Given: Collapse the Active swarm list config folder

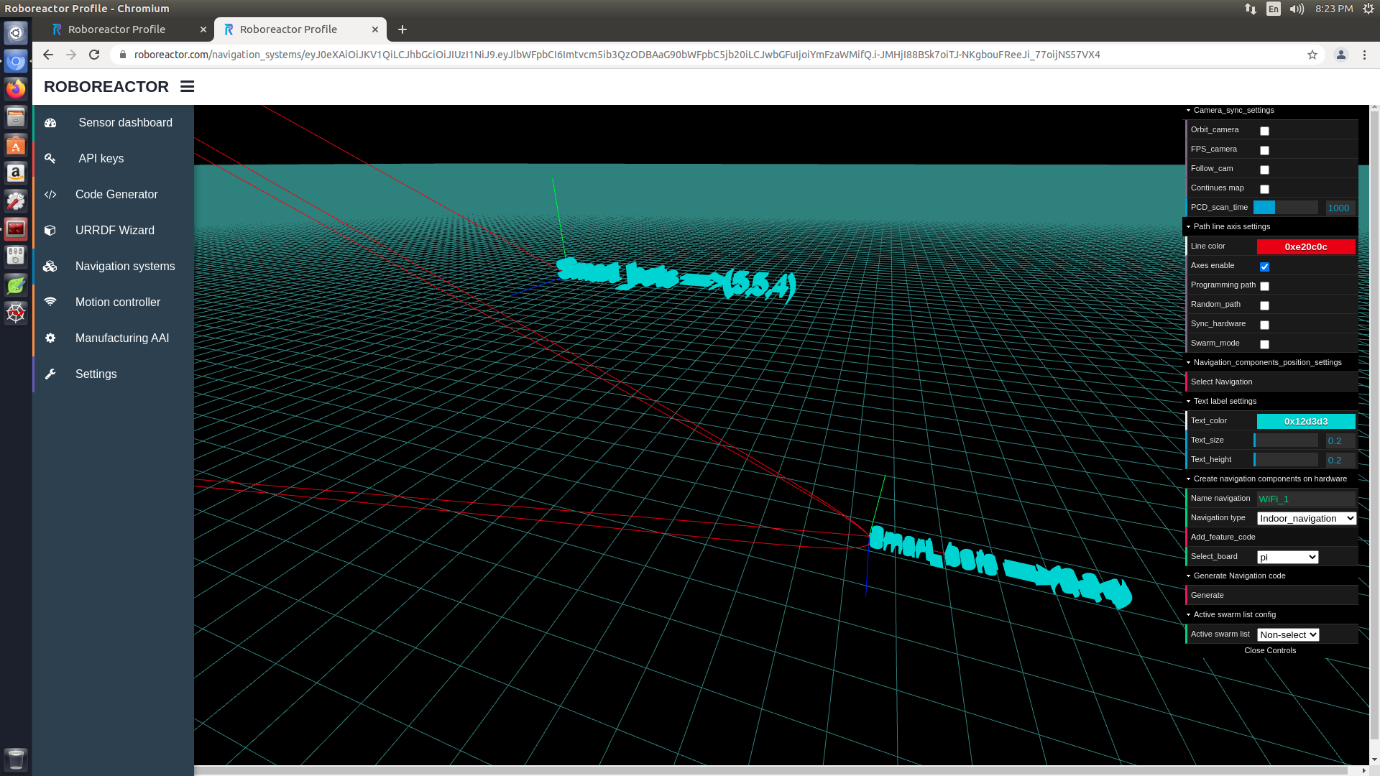Looking at the screenshot, I should pos(1271,614).
